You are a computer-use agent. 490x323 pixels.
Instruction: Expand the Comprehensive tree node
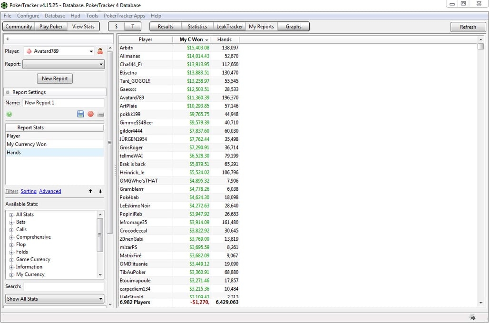tap(11, 237)
